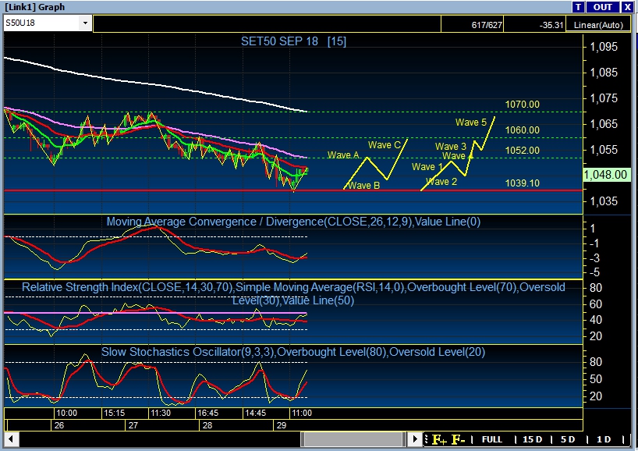This screenshot has height=451, width=638.
Task: Click the 1052.00 level label
Action: point(522,150)
